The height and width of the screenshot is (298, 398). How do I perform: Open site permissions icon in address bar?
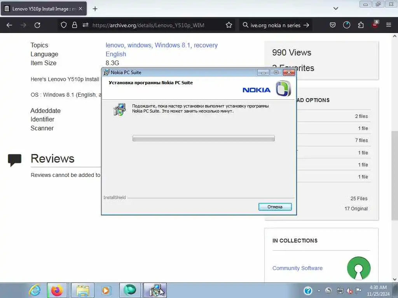pyautogui.click(x=85, y=25)
